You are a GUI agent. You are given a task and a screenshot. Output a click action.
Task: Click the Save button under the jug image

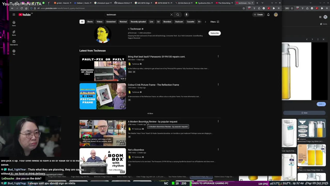304,113
